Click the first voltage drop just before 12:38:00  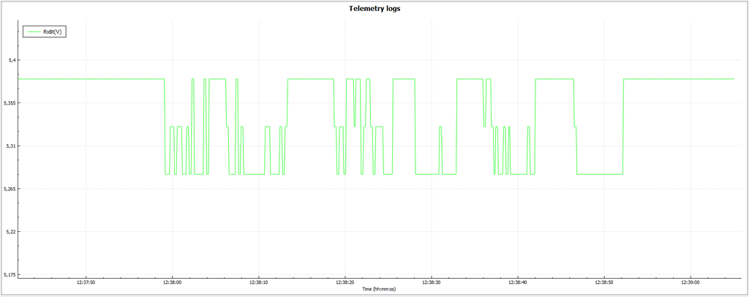tap(165, 124)
